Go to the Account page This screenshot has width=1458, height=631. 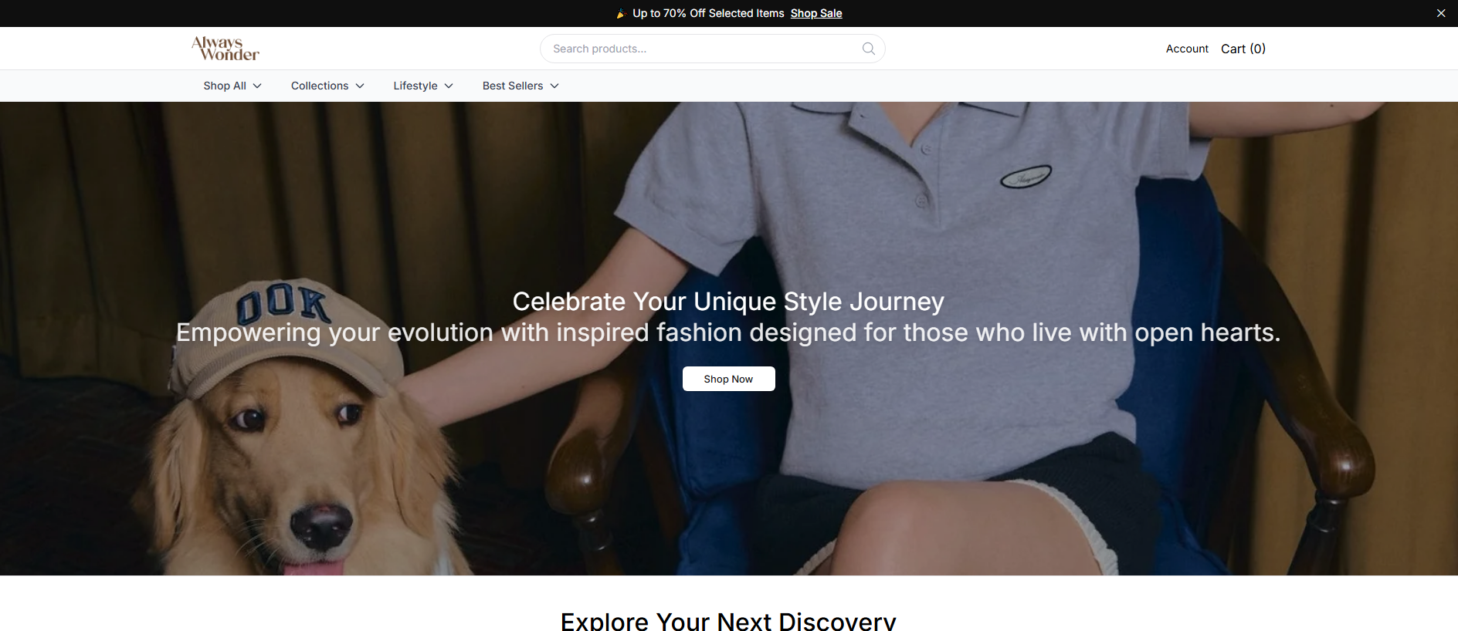point(1187,49)
